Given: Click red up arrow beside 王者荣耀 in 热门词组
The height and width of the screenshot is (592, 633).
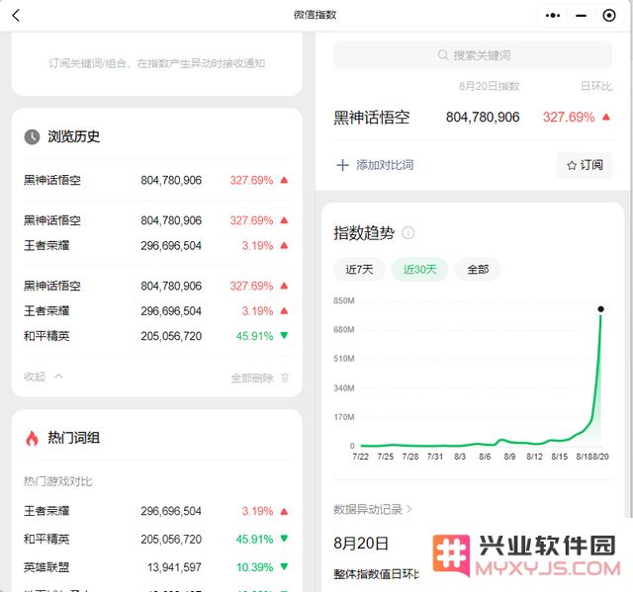Looking at the screenshot, I should (x=284, y=511).
